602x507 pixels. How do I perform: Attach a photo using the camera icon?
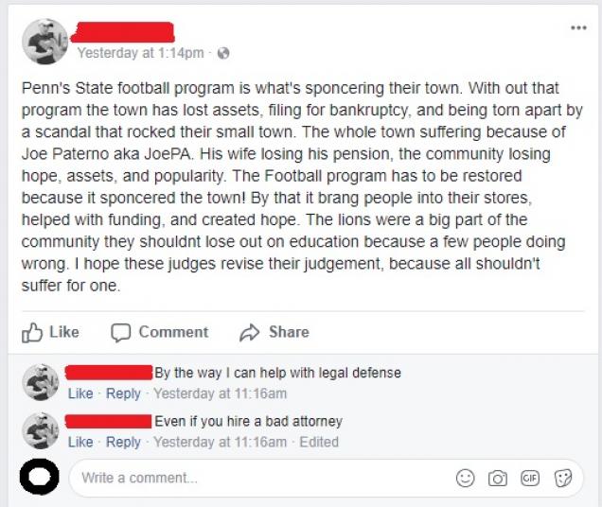coord(497,479)
